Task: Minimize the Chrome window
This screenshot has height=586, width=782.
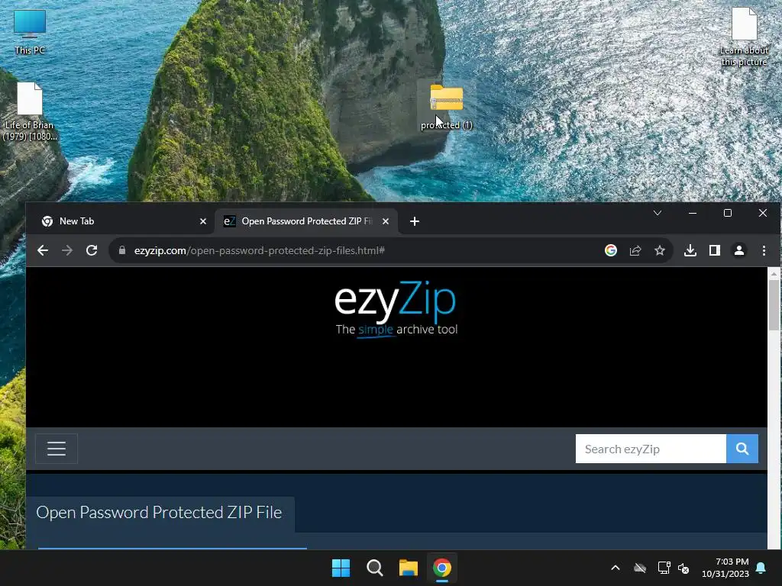Action: [692, 214]
